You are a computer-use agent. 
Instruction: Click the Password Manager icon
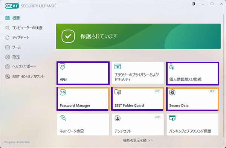coord(63,92)
